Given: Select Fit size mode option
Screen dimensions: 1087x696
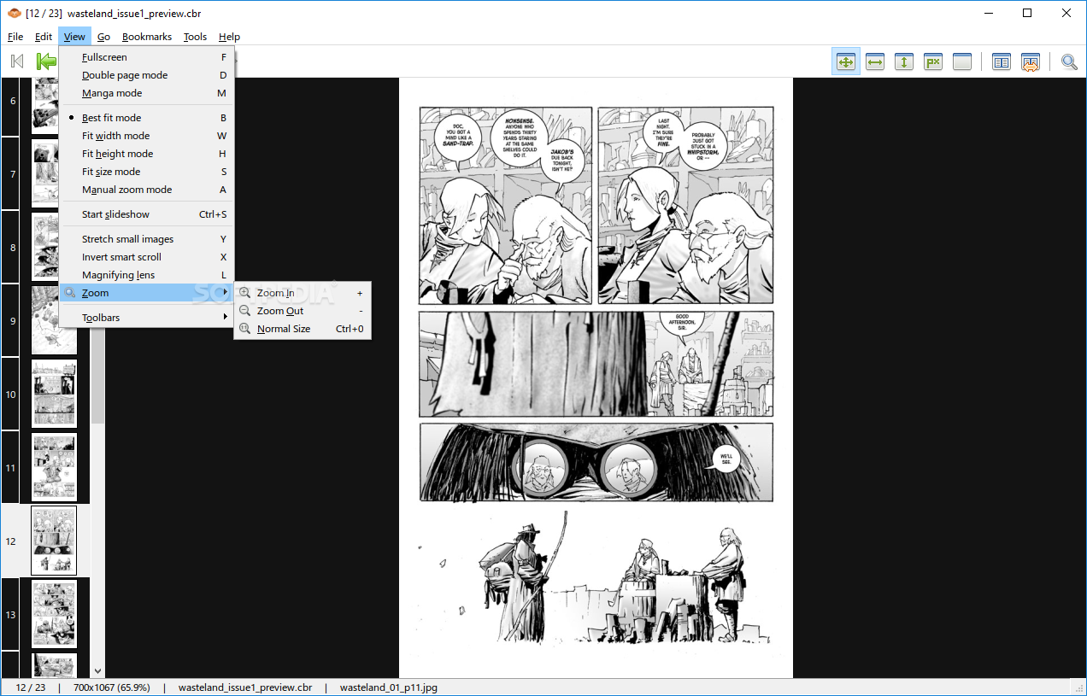Looking at the screenshot, I should (146, 172).
